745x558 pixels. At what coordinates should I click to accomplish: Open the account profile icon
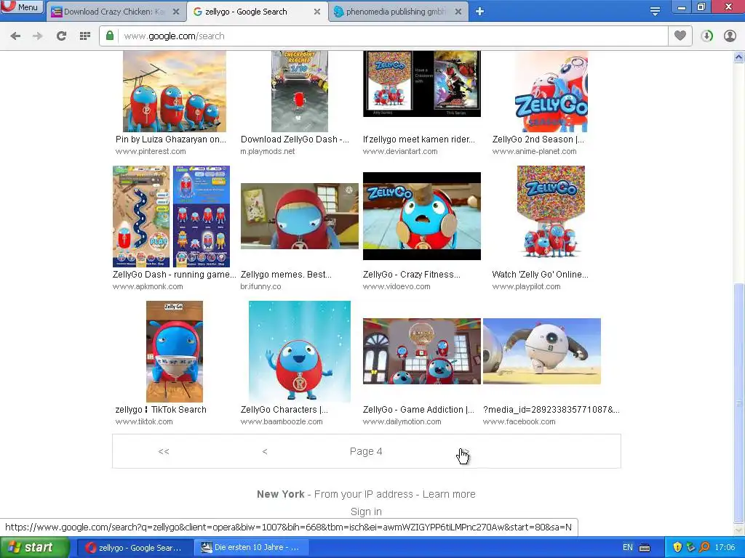click(730, 36)
